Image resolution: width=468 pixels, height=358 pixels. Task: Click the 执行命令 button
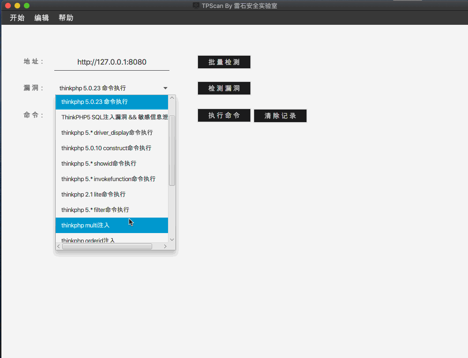[224, 116]
